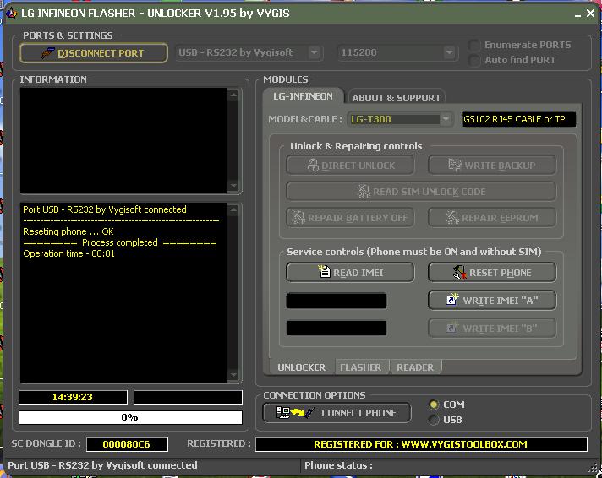Screen dimensions: 602x478
Task: Click the plug icon on Disconnect Port
Action: [x=48, y=53]
